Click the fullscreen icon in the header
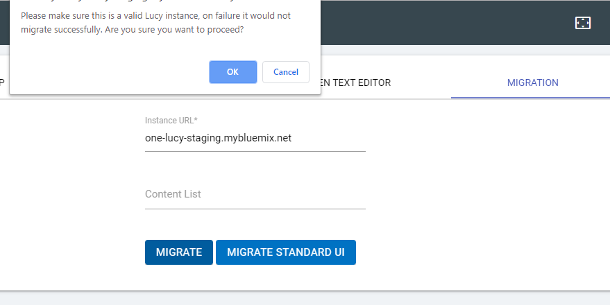Viewport: 610px width, 305px height. point(582,23)
